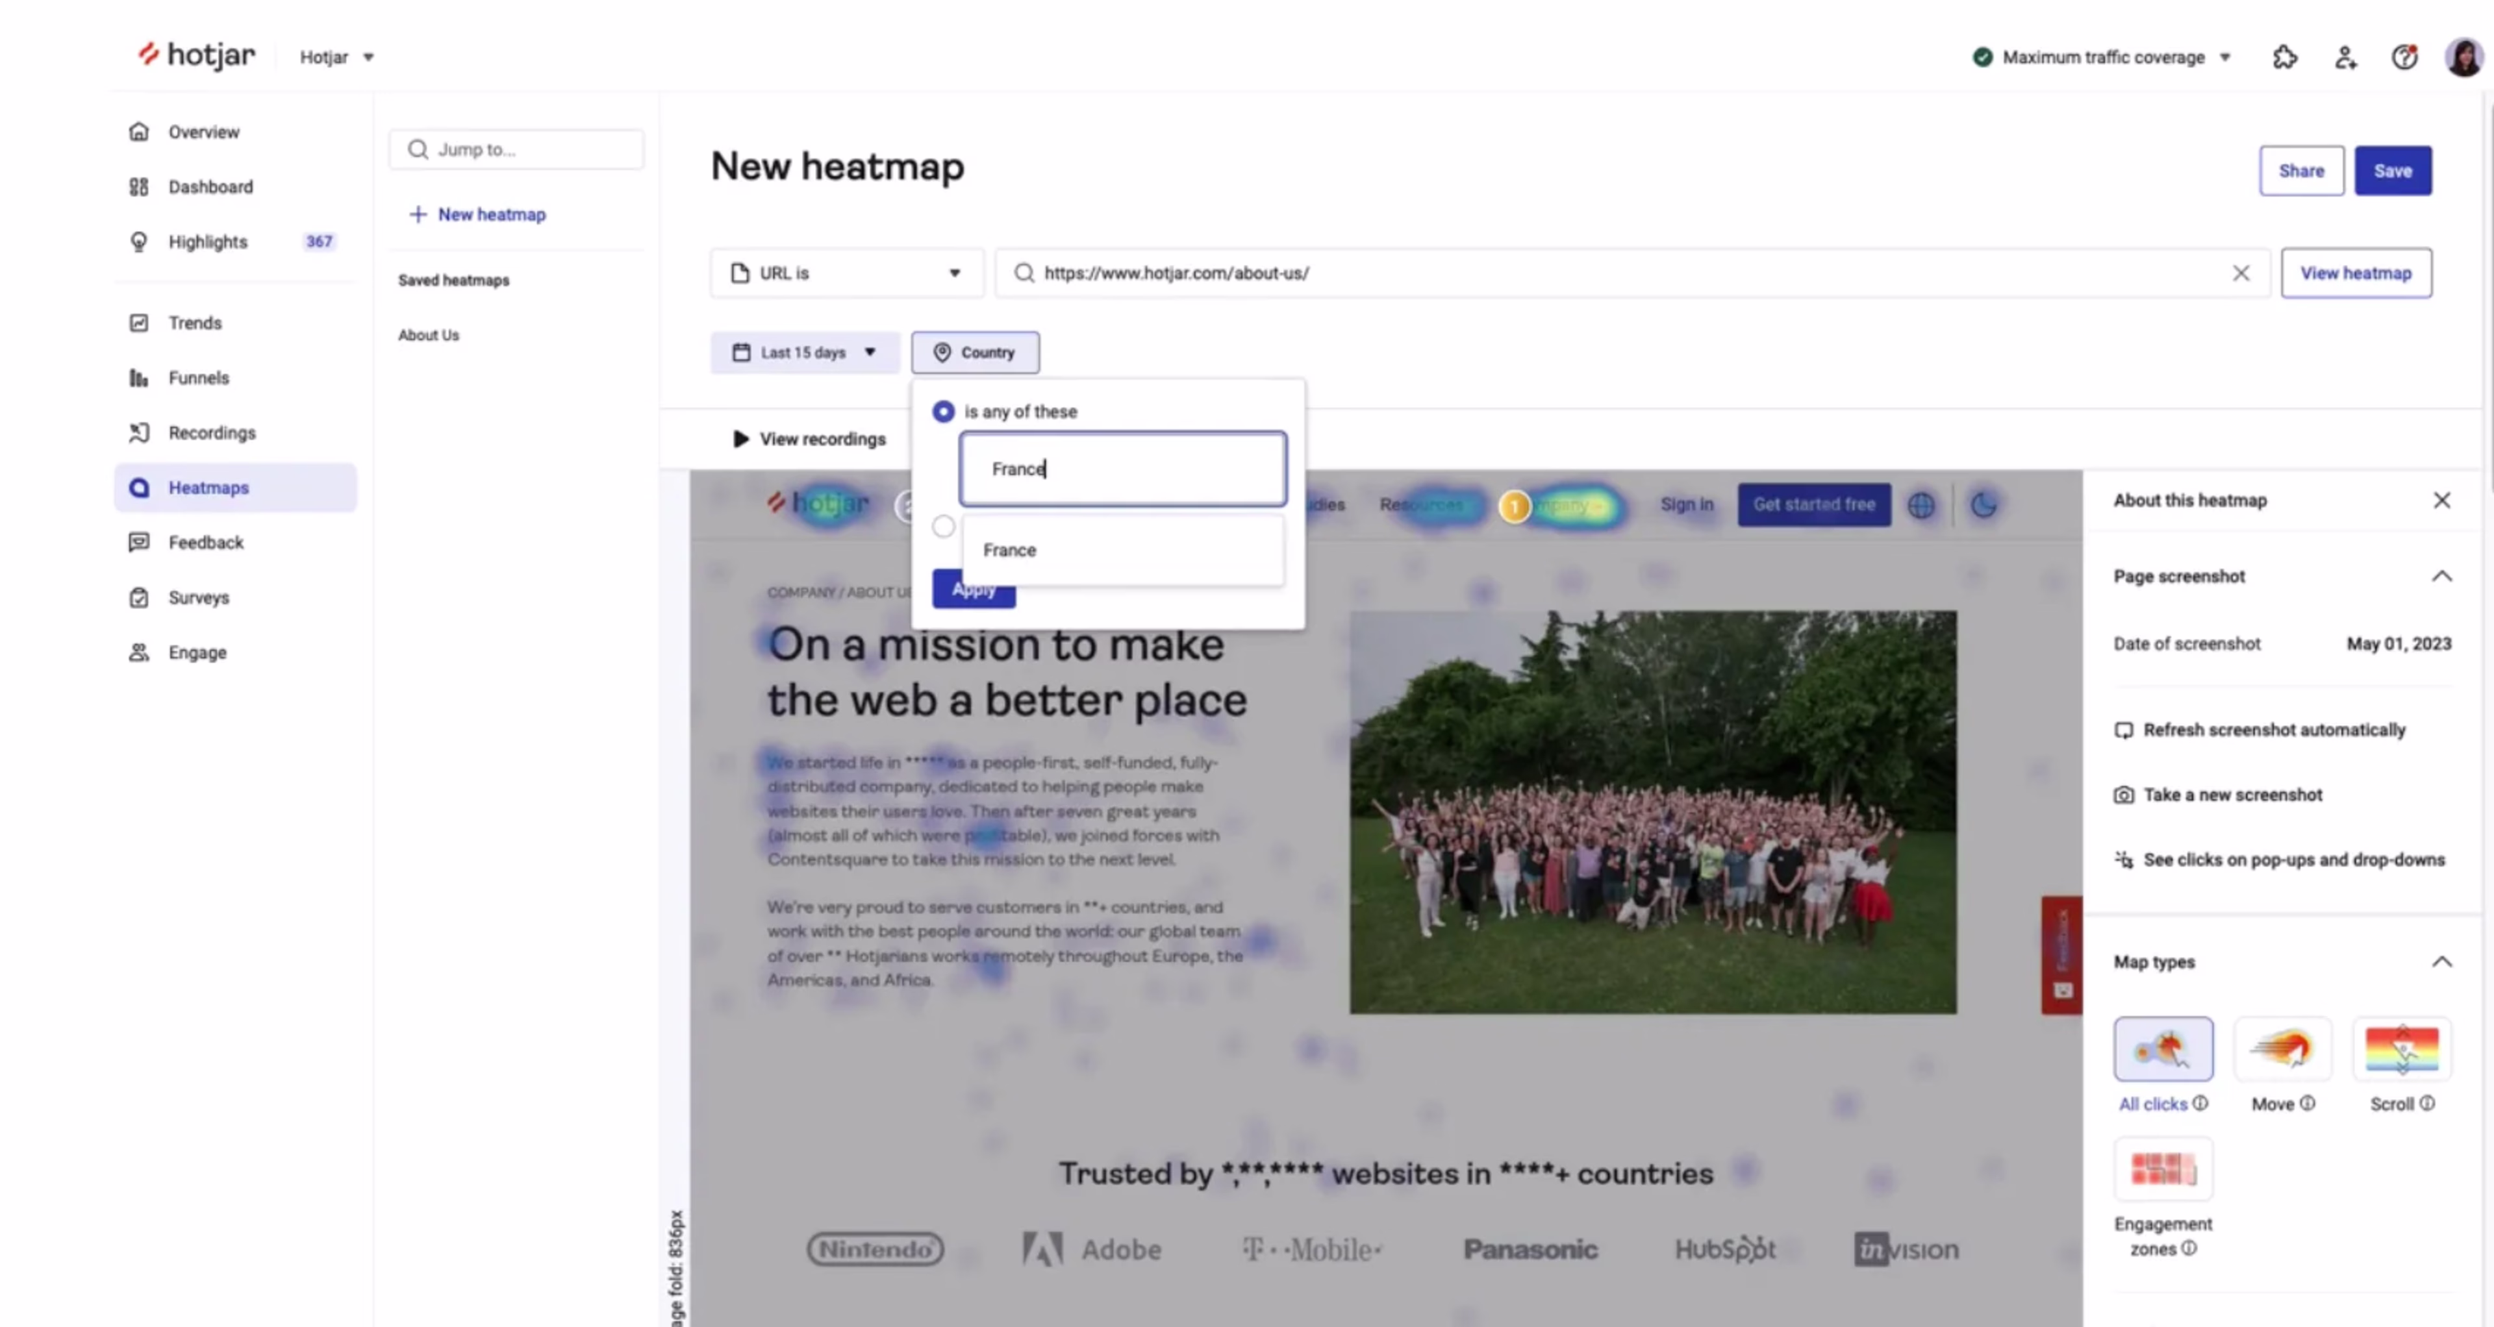Click Take a new screenshot camera icon

(2123, 795)
